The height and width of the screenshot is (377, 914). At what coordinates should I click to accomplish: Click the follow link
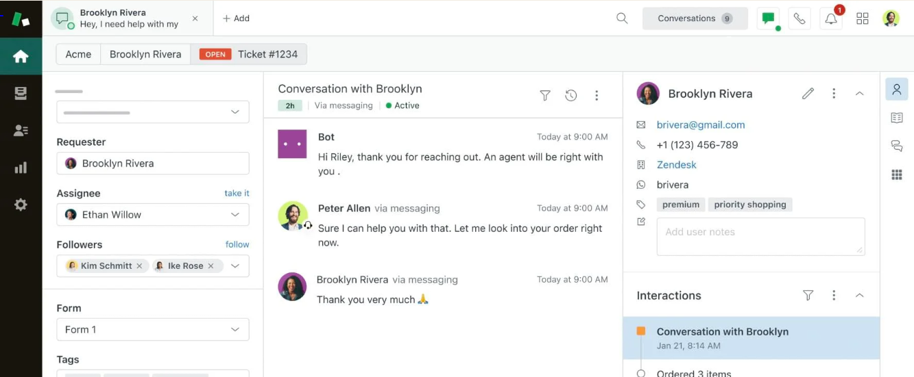[x=237, y=244]
